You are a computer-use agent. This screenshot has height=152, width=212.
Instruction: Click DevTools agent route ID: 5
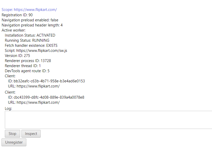pos(27,71)
